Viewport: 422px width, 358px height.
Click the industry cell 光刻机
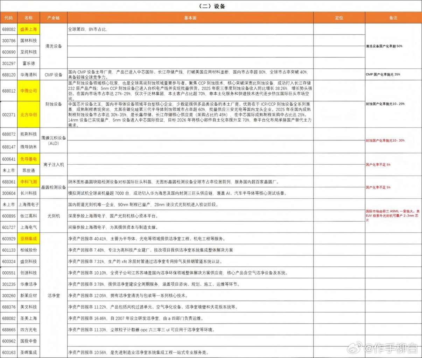(x=54, y=216)
